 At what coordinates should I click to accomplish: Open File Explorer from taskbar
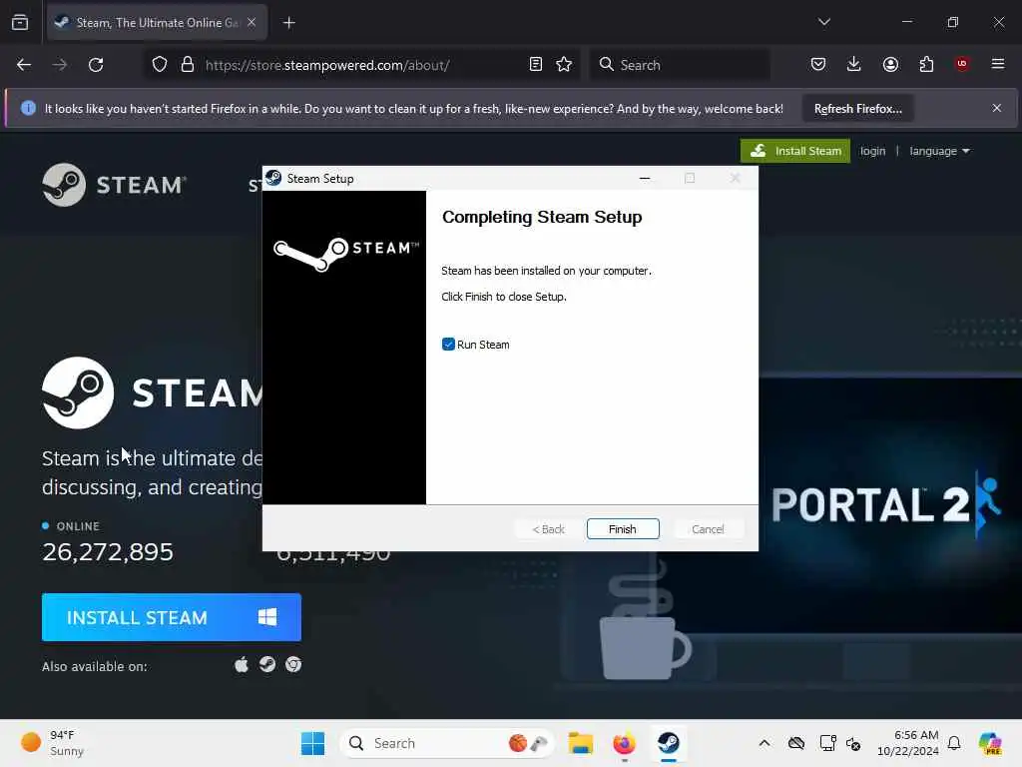(580, 743)
